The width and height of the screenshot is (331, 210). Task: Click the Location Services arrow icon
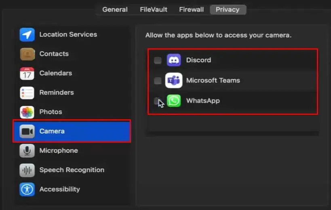[x=27, y=35]
